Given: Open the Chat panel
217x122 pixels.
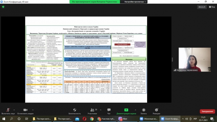Looking at the screenshot, I should pos(109,110).
